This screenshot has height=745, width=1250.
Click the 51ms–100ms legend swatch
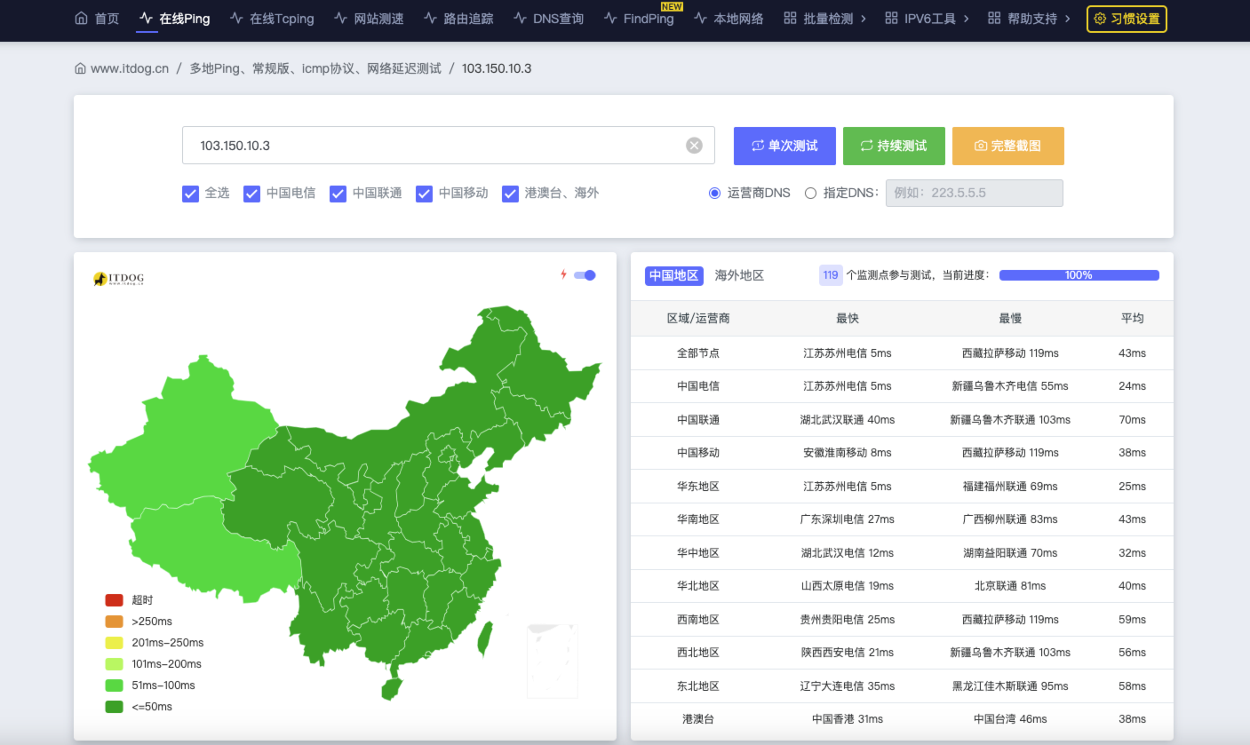(x=114, y=686)
